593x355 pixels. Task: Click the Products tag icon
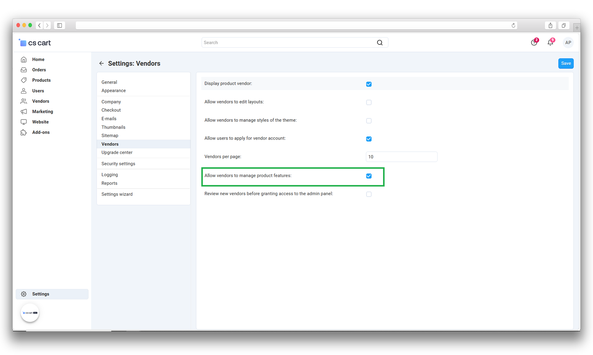click(24, 80)
